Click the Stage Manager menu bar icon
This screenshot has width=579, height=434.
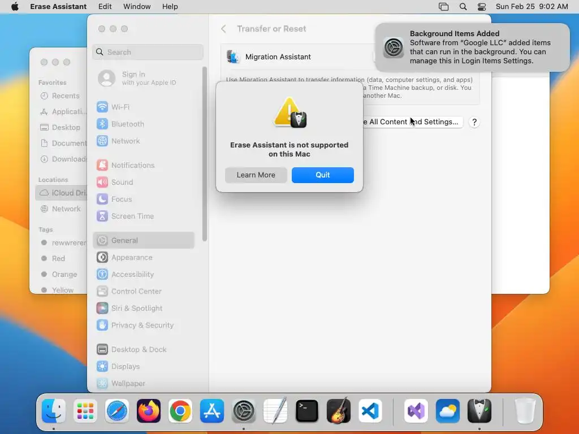(443, 7)
